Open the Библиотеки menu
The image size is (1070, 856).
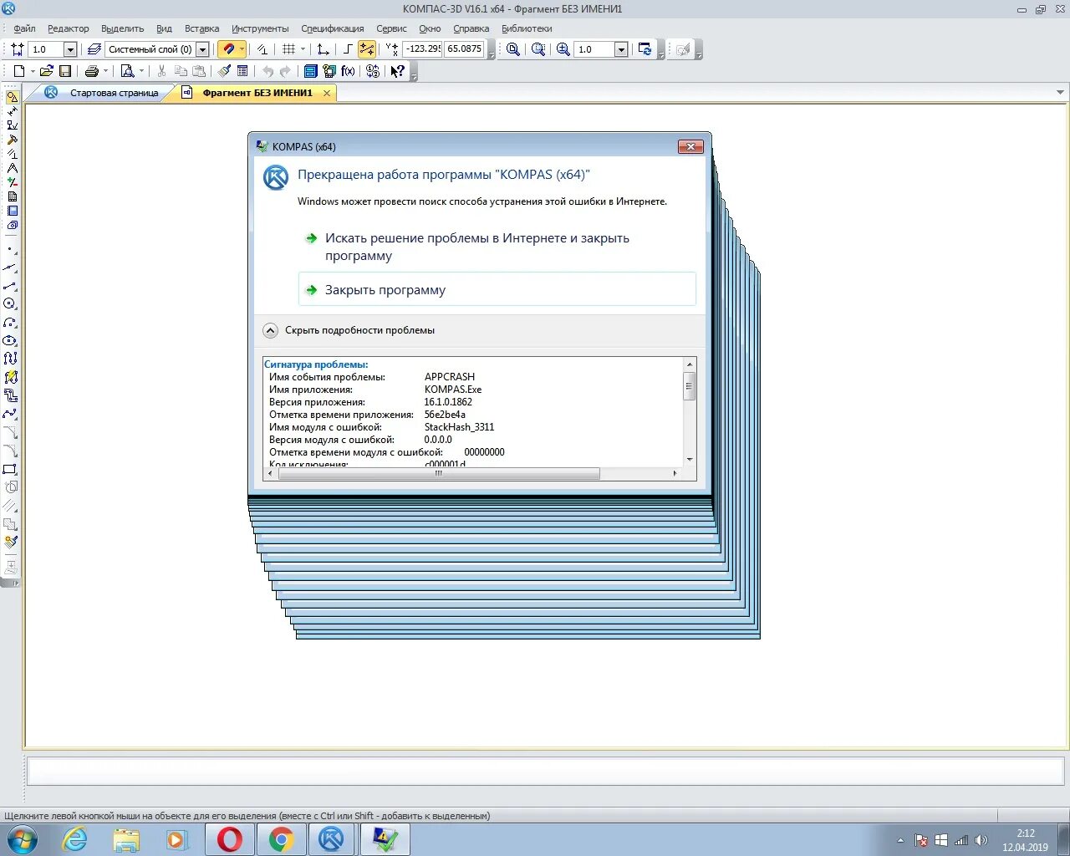coord(527,28)
